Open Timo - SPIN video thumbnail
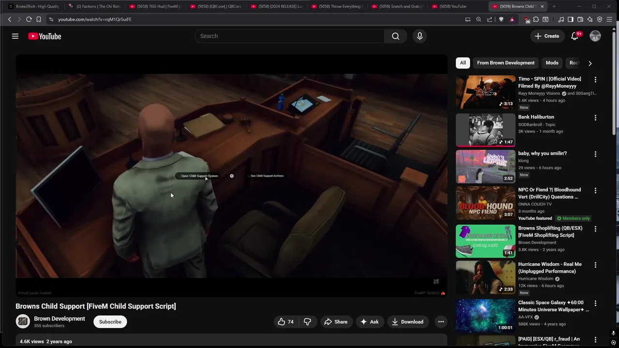 [x=486, y=92]
